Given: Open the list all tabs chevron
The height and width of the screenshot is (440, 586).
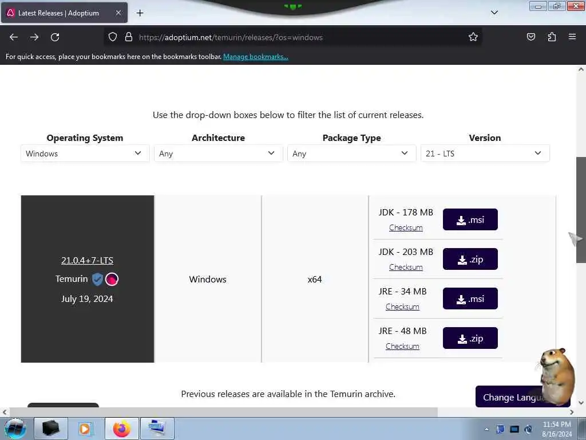Looking at the screenshot, I should [494, 13].
